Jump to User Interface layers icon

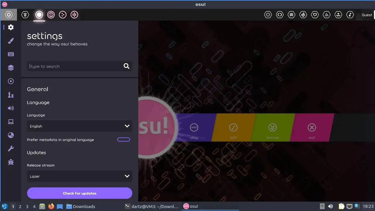(x=11, y=68)
